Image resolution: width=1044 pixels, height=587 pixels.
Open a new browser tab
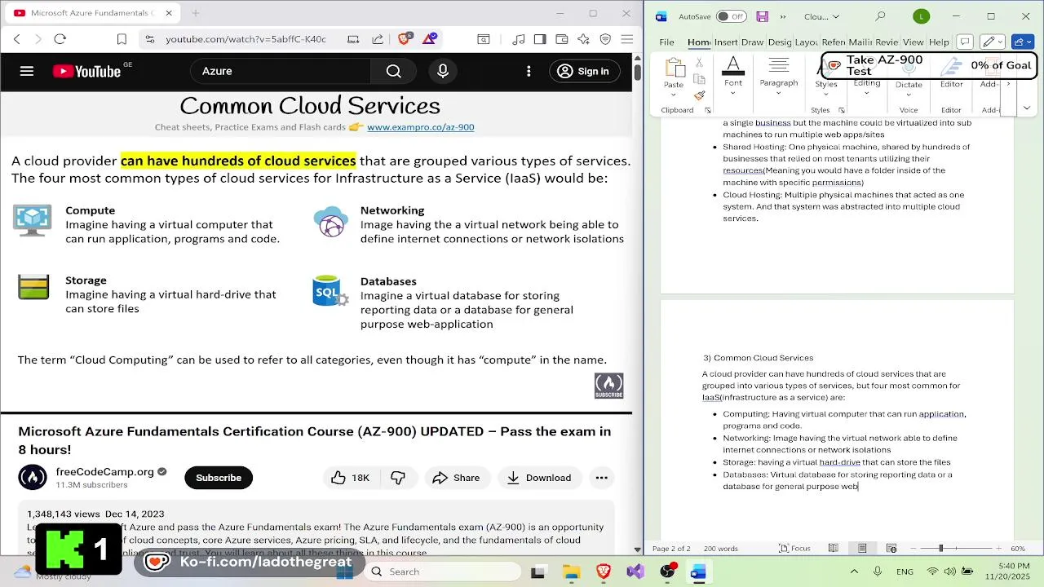[196, 13]
